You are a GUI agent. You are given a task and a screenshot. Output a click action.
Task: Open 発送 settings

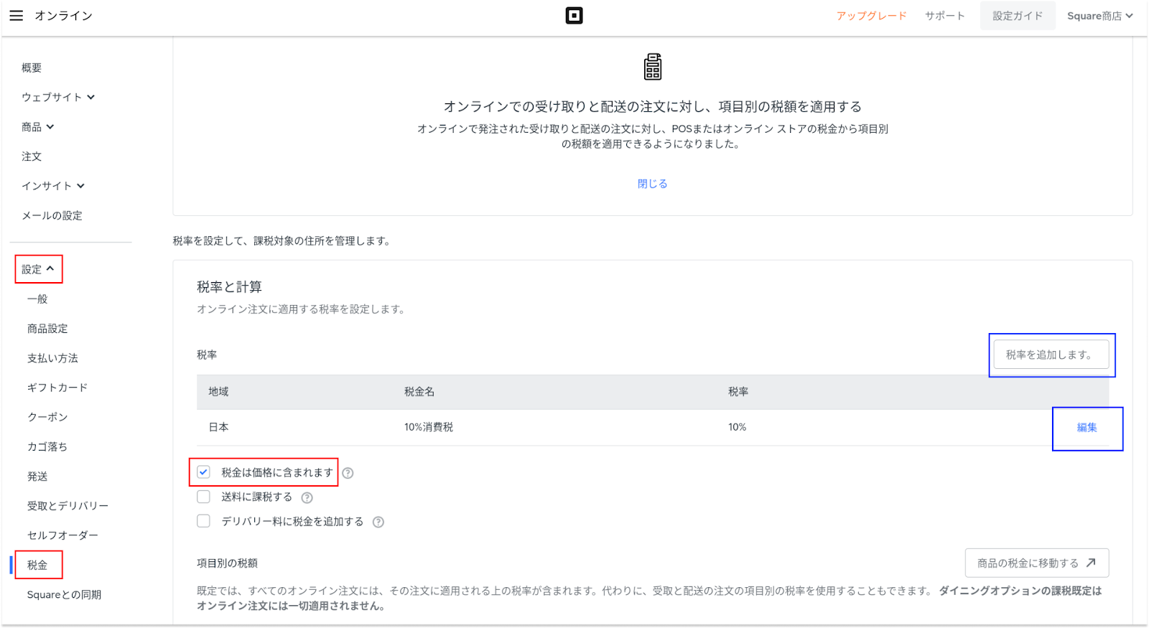point(37,477)
